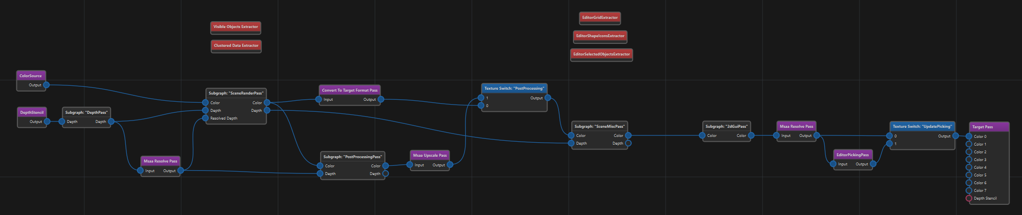Click PostProcessing switch Output pin

click(x=548, y=98)
